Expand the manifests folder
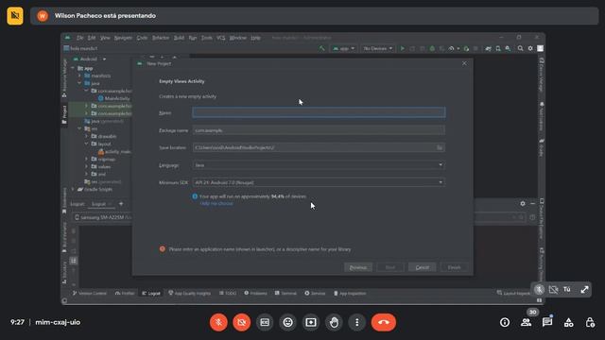Viewport: 605px width, 340px height. coord(79,76)
